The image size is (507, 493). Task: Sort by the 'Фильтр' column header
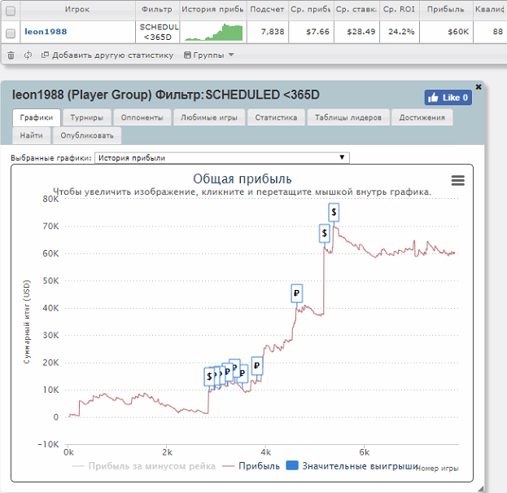tap(157, 10)
